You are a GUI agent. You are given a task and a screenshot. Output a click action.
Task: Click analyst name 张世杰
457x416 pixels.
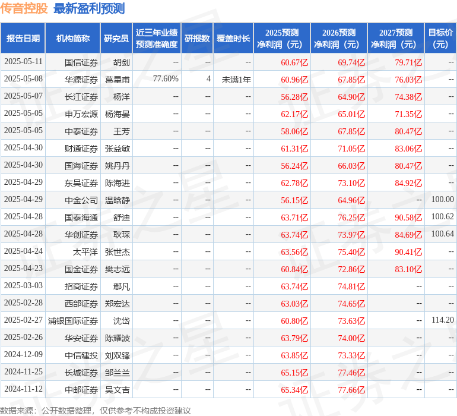pos(117,252)
